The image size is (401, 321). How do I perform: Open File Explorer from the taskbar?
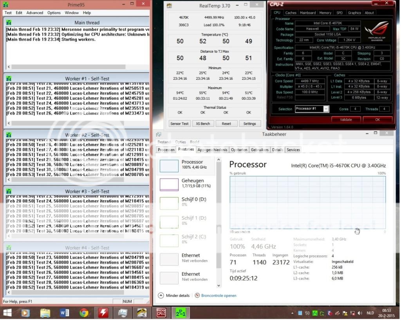tap(45, 312)
